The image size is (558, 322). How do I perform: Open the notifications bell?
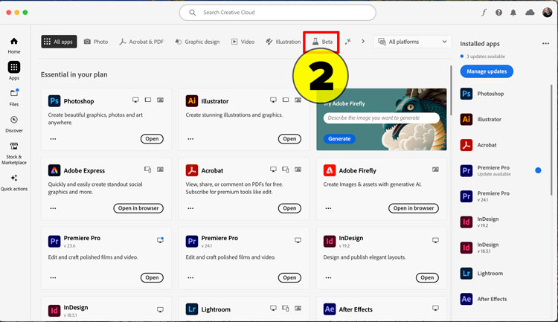[513, 13]
